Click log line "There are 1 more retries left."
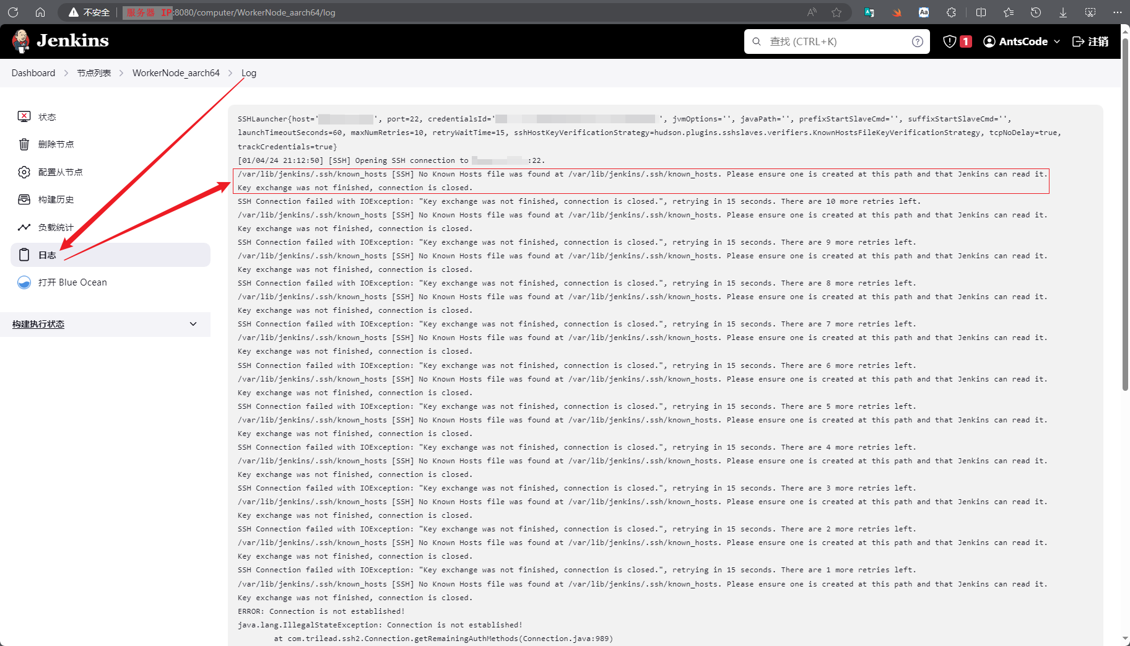Viewport: 1130px width, 646px height. click(576, 570)
